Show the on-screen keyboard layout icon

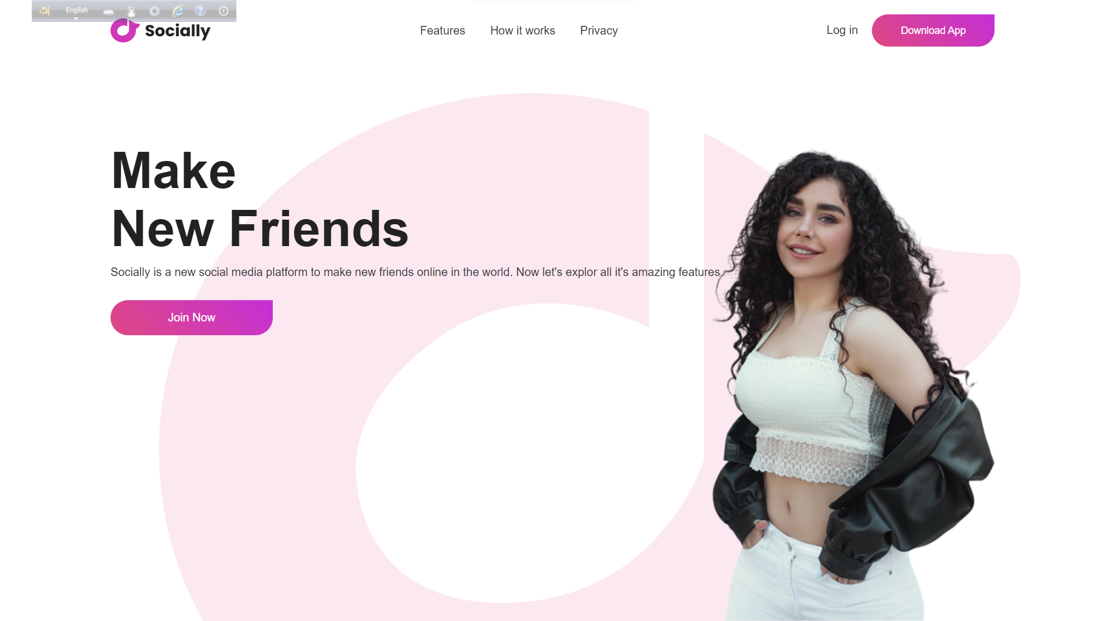point(108,11)
